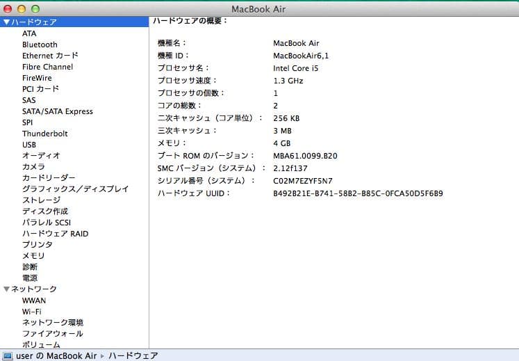Select Wi-Fi in the sidebar
This screenshot has width=519, height=361.
pos(32,312)
